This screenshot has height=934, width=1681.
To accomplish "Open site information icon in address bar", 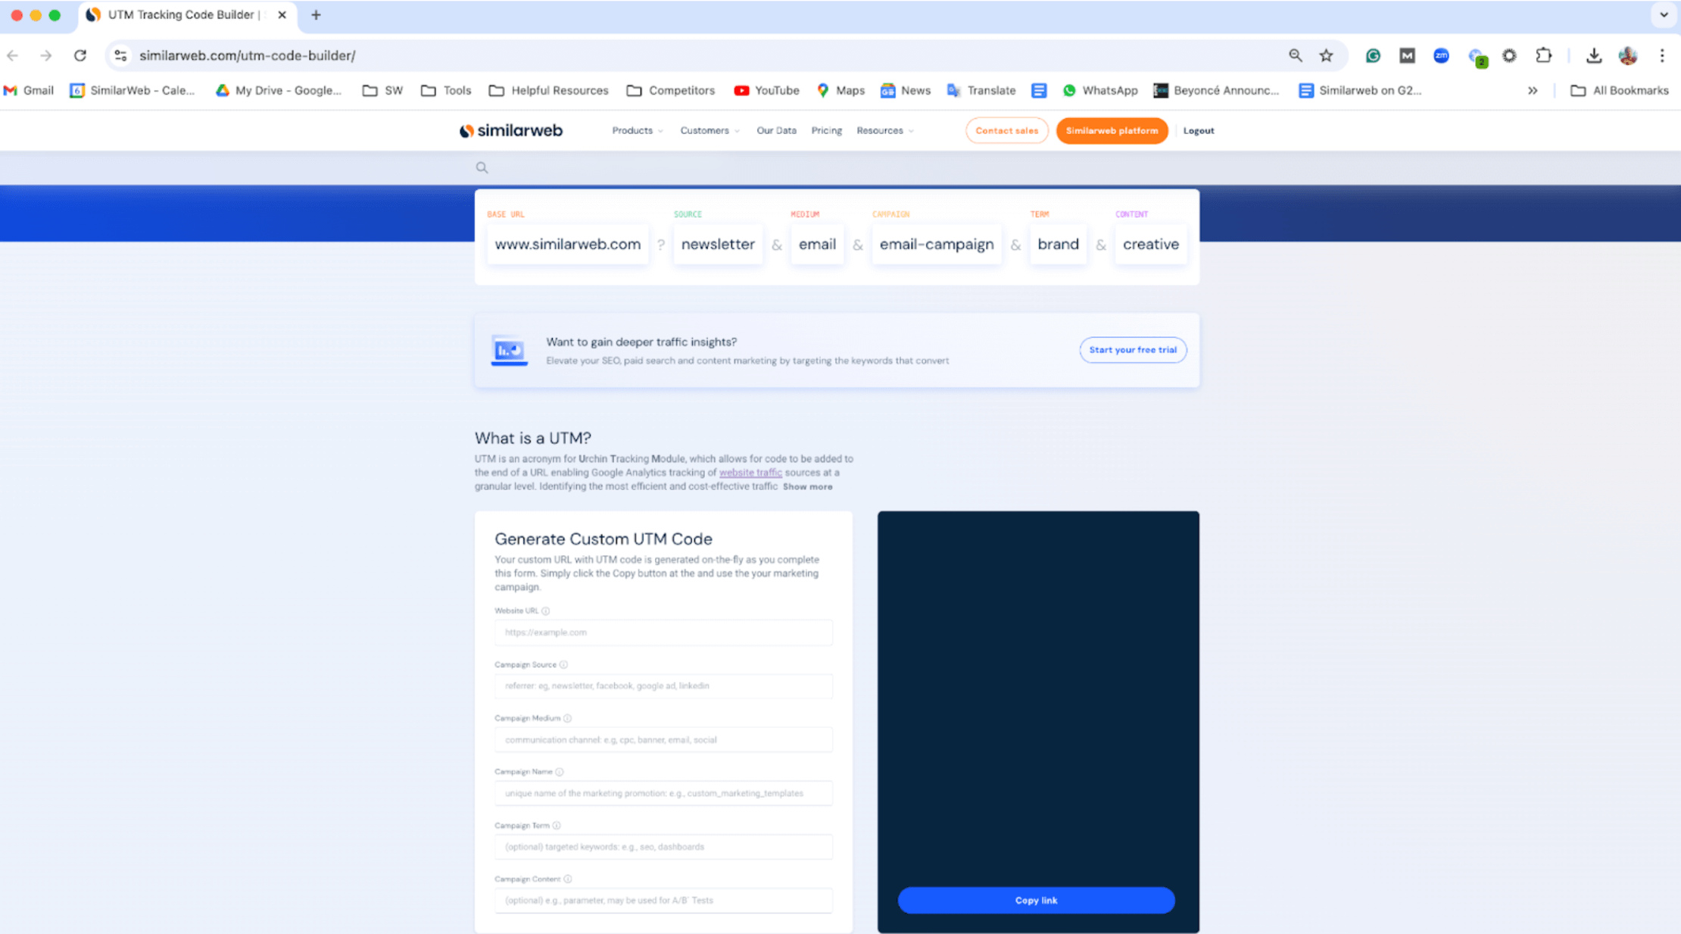I will 120,55.
